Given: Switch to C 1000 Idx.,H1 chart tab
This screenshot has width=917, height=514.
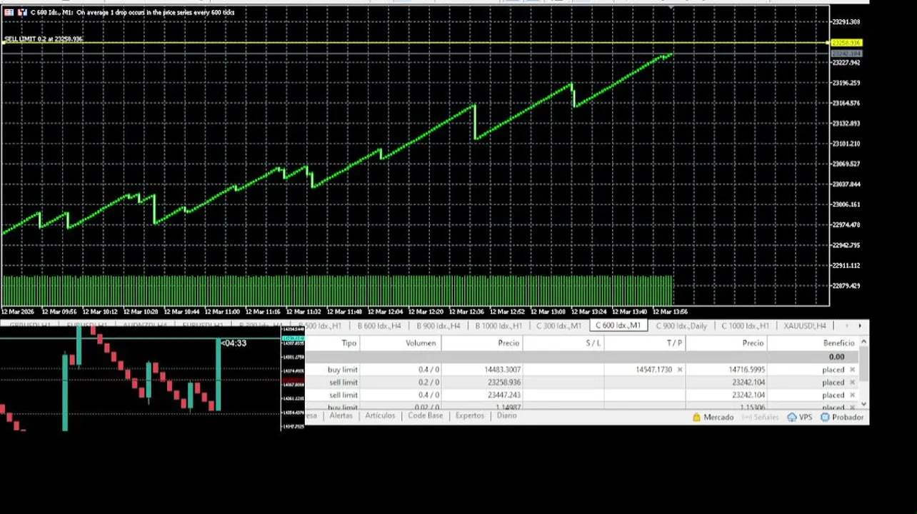Looking at the screenshot, I should coord(745,326).
